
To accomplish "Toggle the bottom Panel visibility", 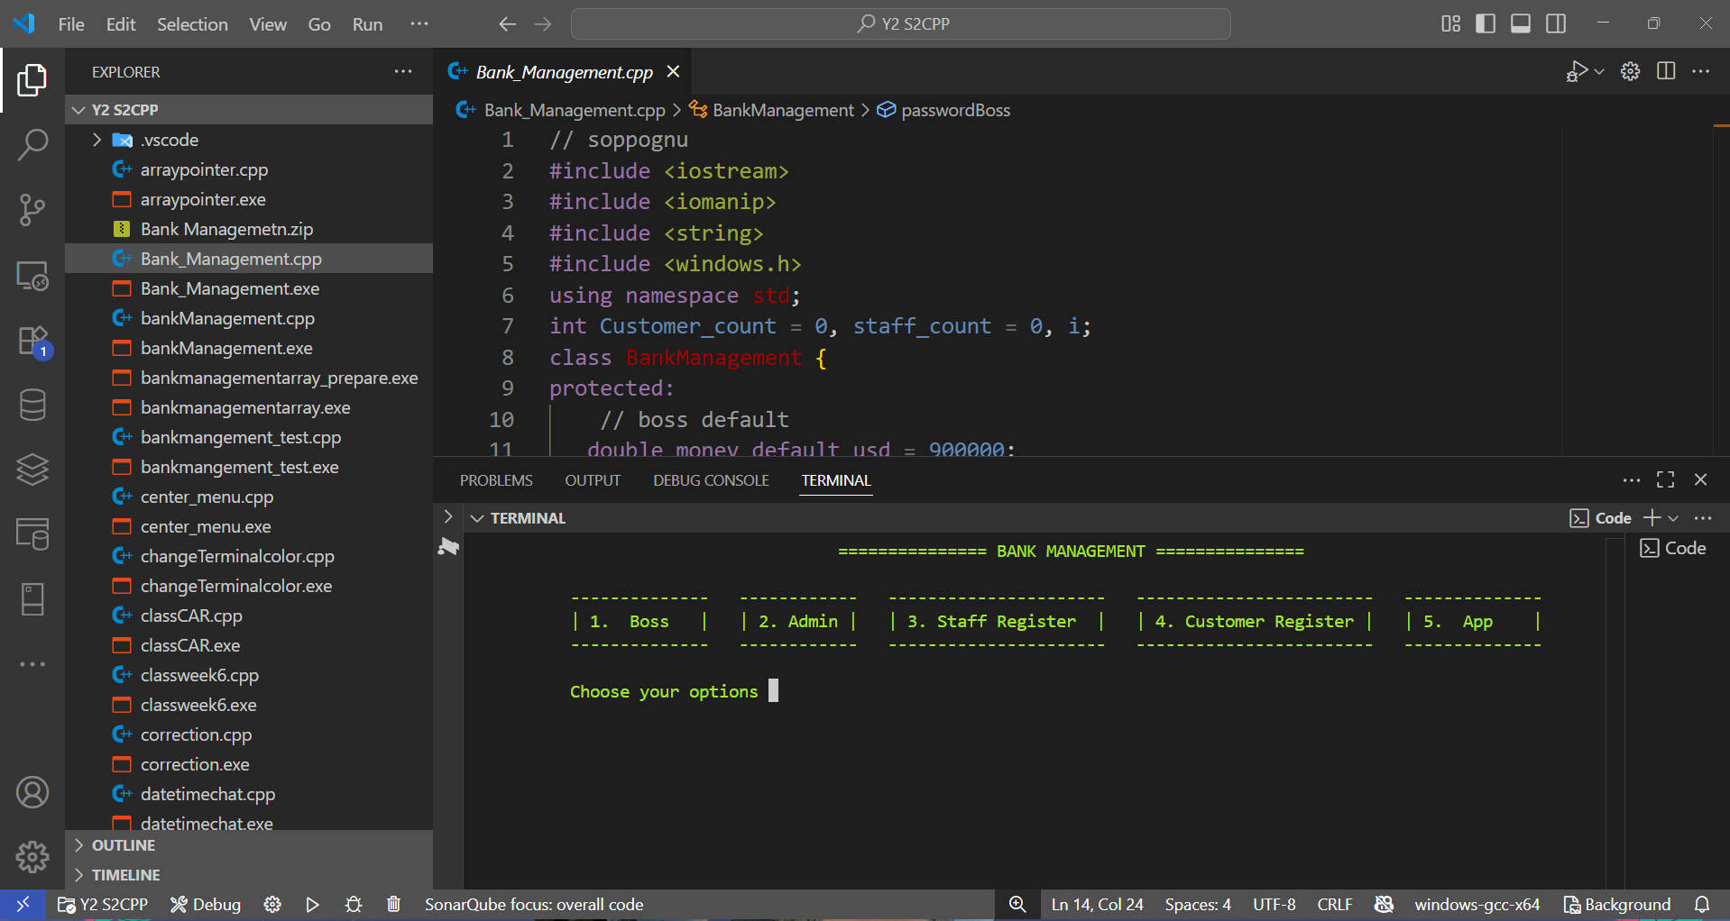I will tap(1521, 23).
